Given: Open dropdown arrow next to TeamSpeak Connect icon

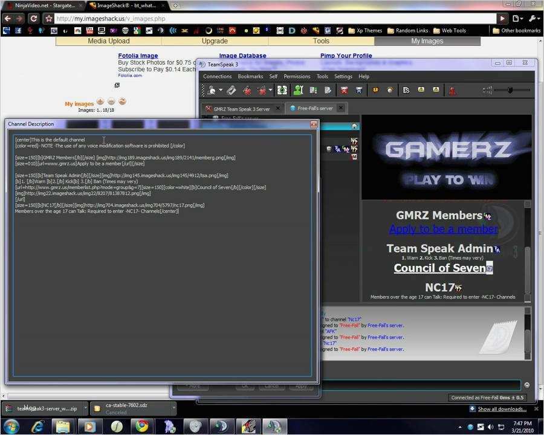Looking at the screenshot, I should 220,90.
